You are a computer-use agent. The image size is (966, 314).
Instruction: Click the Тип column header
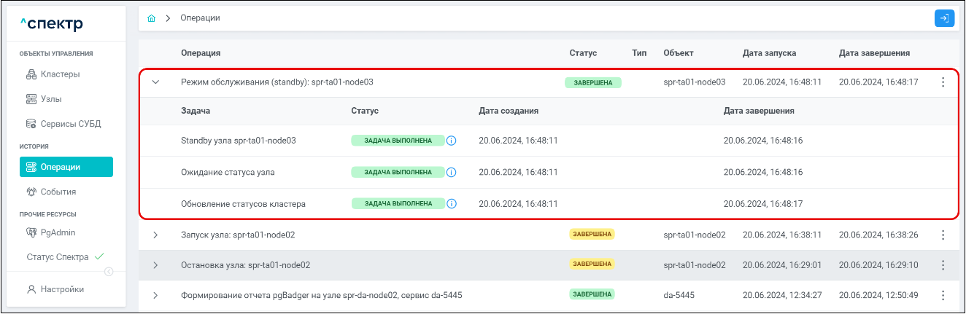tap(639, 53)
